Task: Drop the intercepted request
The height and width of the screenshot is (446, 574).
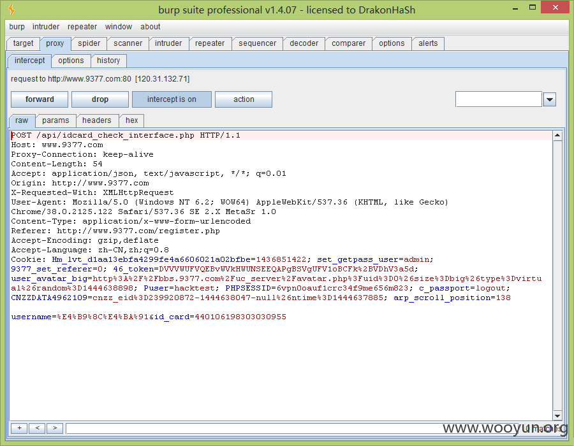Action: pos(100,99)
